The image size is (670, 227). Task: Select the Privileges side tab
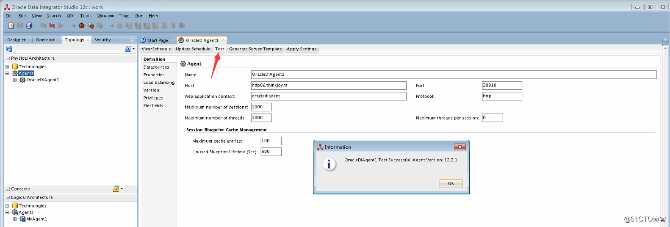(x=153, y=98)
